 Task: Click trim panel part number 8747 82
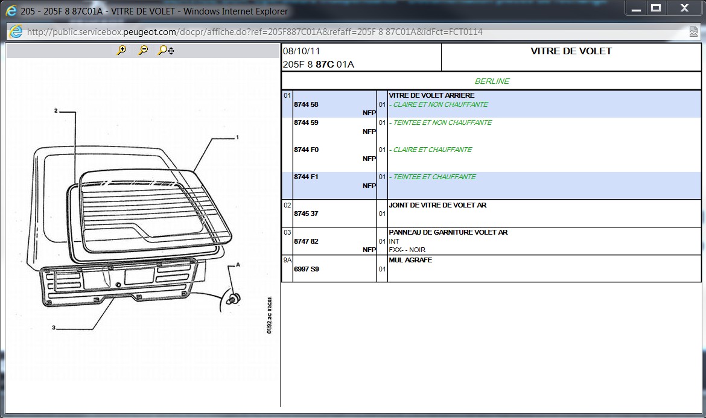[306, 241]
